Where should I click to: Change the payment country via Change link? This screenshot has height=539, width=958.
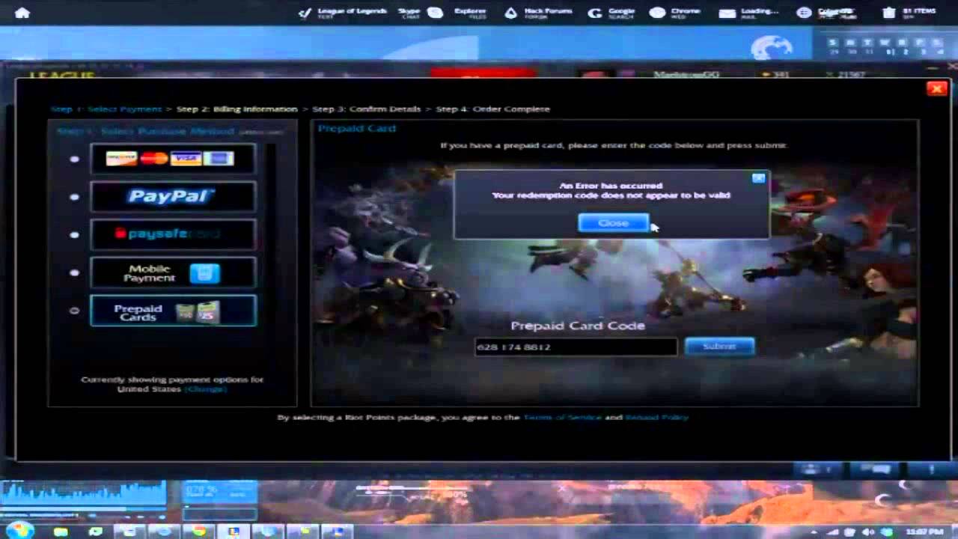[x=205, y=389]
